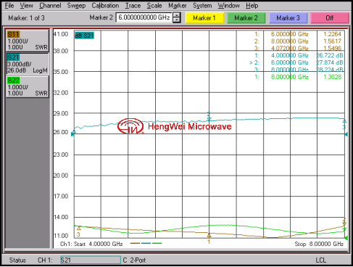Click the 'CH 1:' status bar label
Image resolution: width=353 pixels, height=267 pixels.
tap(45, 260)
